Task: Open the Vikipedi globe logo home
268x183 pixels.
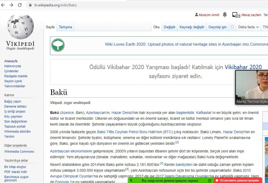Action: (x=20, y=33)
